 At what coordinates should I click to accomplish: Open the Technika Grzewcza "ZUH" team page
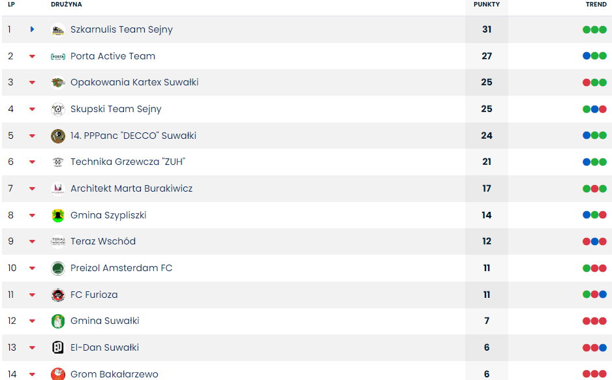tap(123, 162)
